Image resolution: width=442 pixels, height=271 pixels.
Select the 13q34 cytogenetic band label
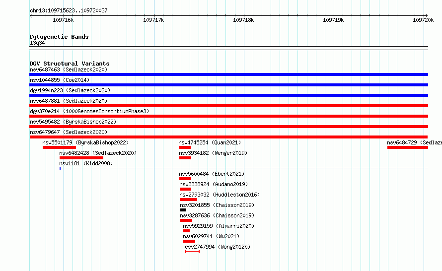37,43
